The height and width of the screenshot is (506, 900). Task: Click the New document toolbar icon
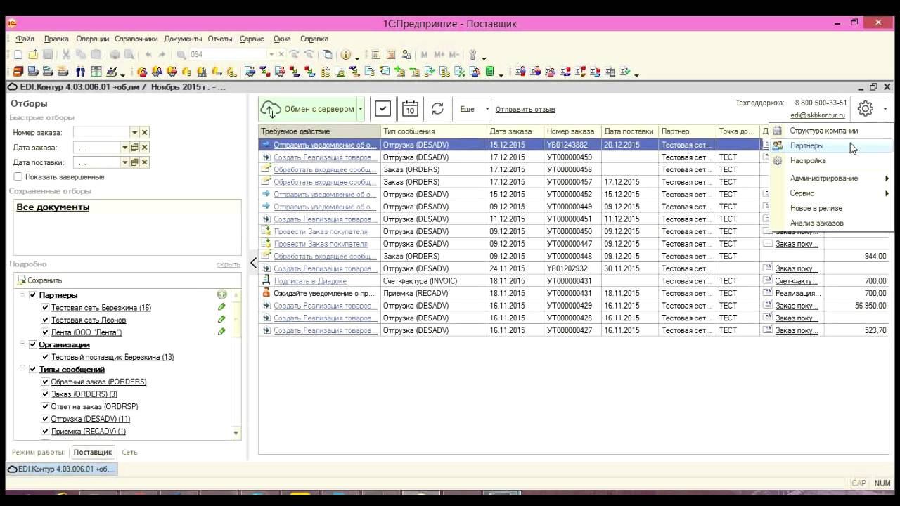[x=17, y=55]
